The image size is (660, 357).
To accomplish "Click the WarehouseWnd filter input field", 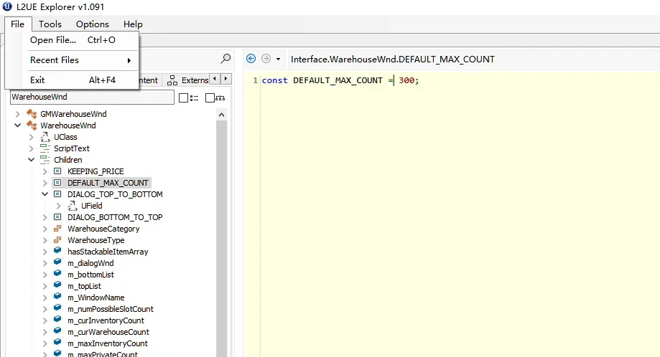I will [92, 97].
